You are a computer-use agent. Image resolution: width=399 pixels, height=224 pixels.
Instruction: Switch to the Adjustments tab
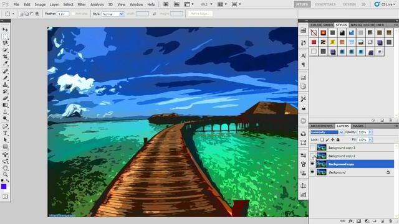point(322,126)
